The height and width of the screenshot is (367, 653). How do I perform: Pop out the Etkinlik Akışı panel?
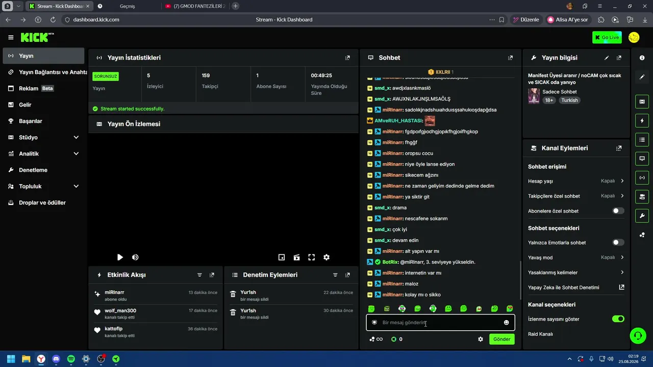pyautogui.click(x=212, y=275)
